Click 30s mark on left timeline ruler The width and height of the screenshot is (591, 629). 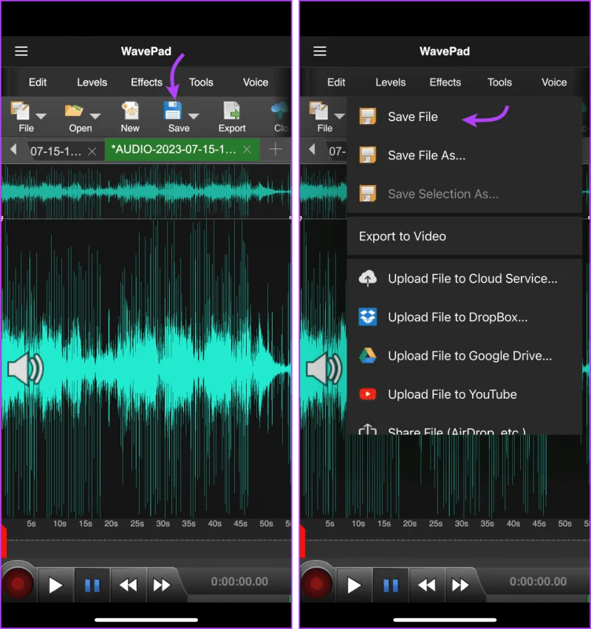[x=163, y=523]
